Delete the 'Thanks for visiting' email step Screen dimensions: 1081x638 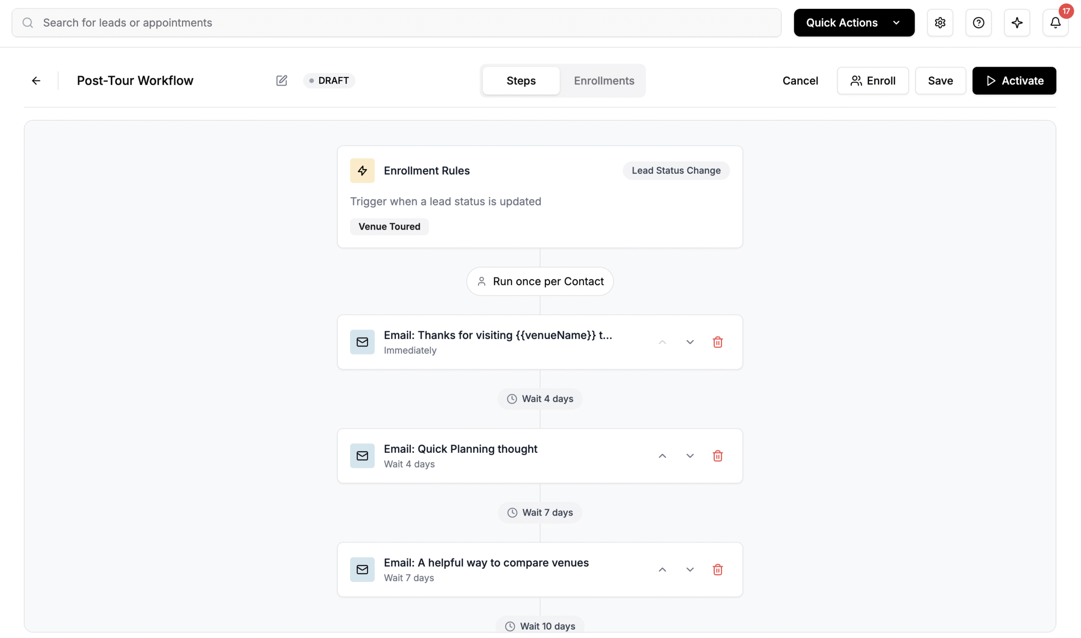(x=717, y=342)
